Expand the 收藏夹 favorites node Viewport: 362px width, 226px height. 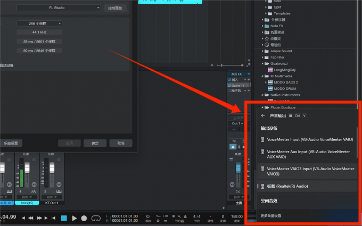(262, 38)
